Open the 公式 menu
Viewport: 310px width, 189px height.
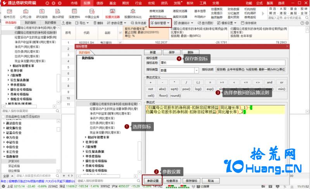[259, 3]
